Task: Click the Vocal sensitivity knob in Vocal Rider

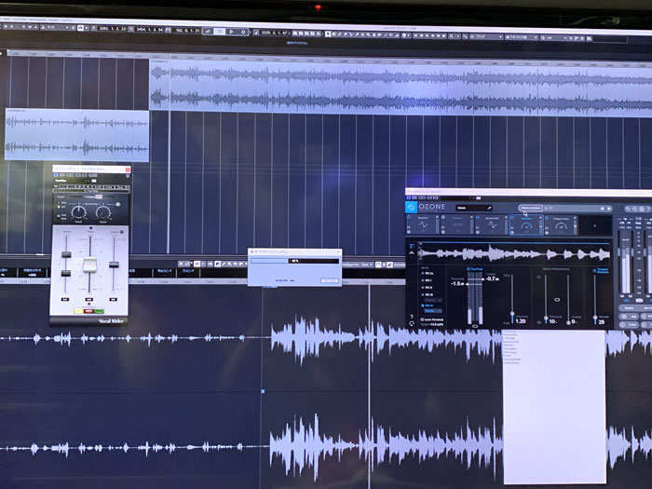Action: pos(78,212)
